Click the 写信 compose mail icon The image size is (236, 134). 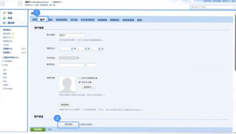click(4, 13)
